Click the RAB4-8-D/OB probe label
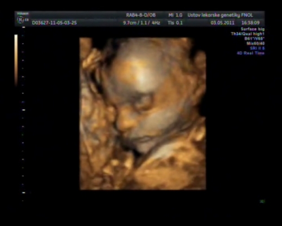 pos(141,15)
